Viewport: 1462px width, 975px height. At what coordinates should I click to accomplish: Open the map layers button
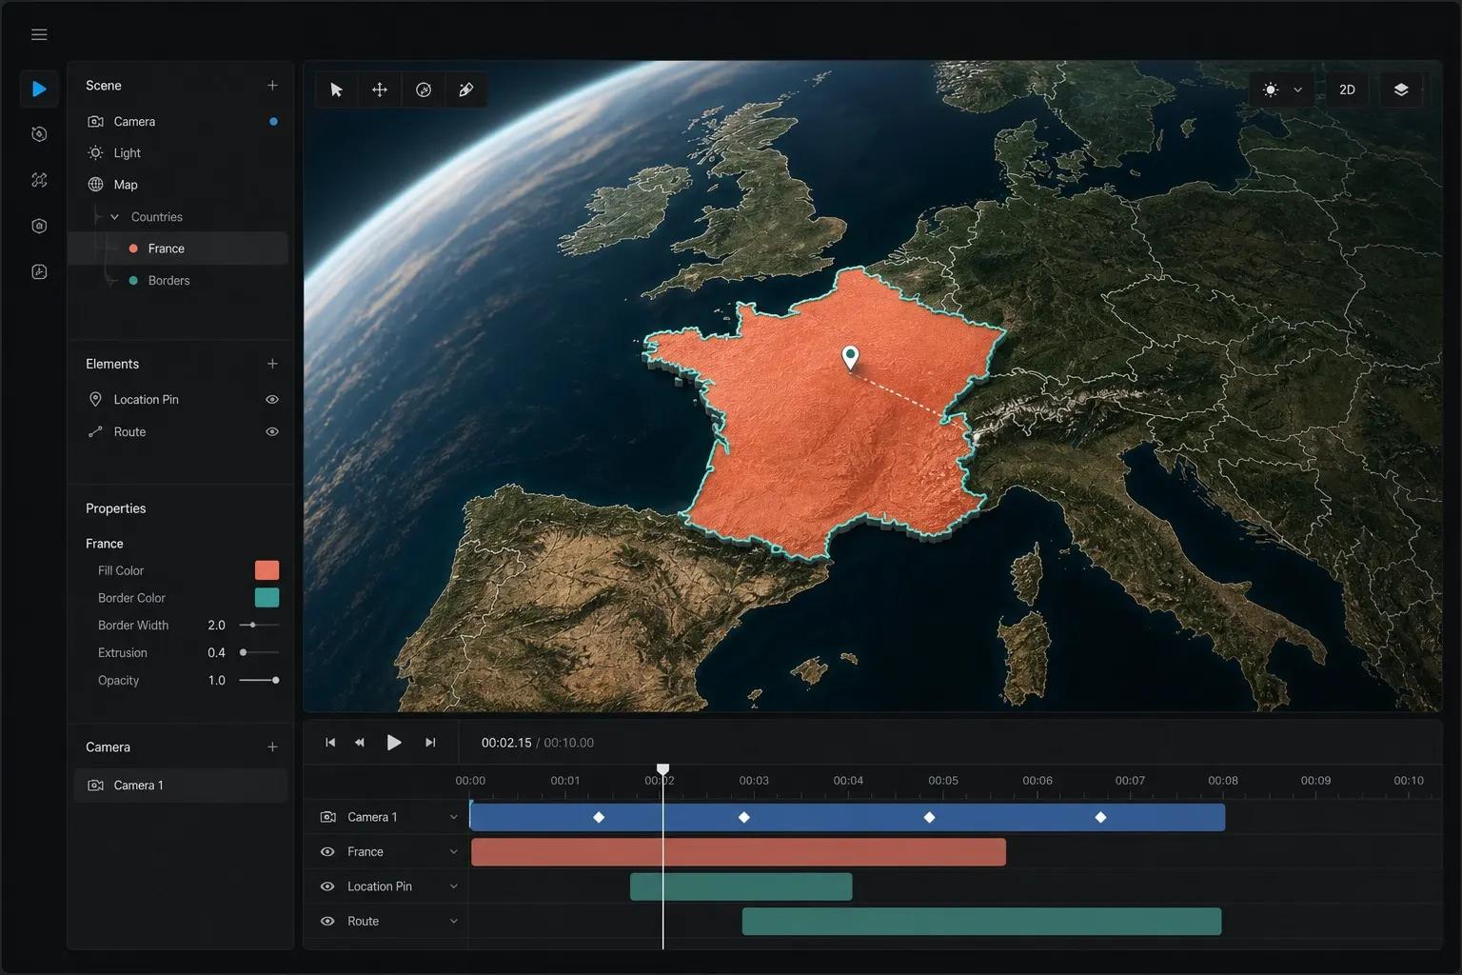1401,90
